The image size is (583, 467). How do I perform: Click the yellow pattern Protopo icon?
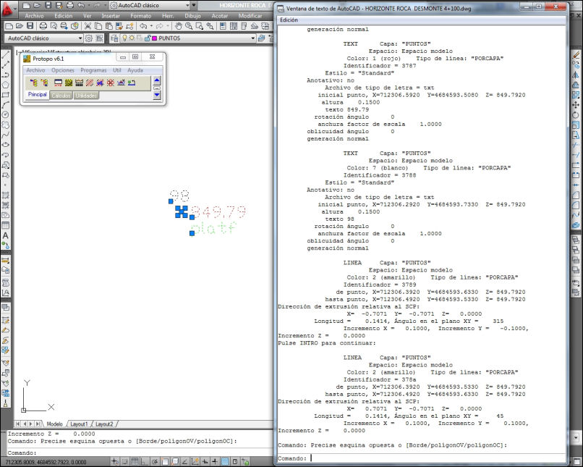click(69, 83)
